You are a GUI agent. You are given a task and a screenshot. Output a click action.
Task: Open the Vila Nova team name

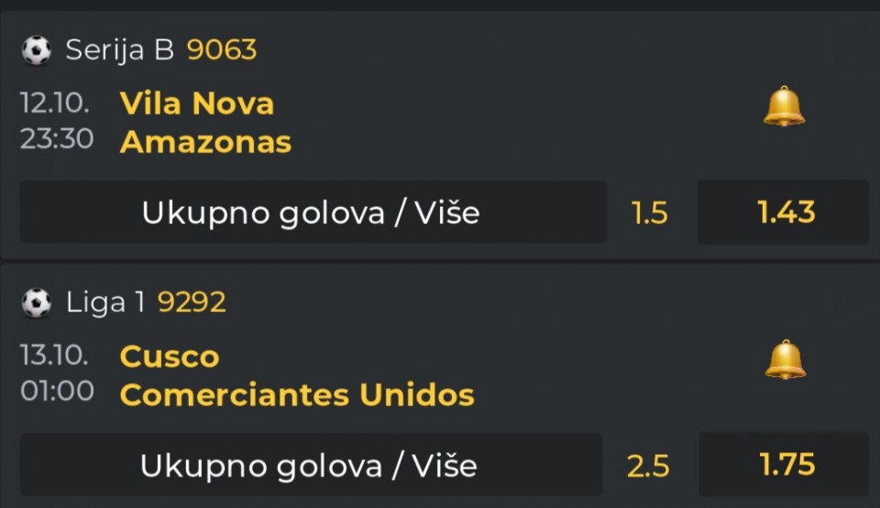click(x=197, y=103)
